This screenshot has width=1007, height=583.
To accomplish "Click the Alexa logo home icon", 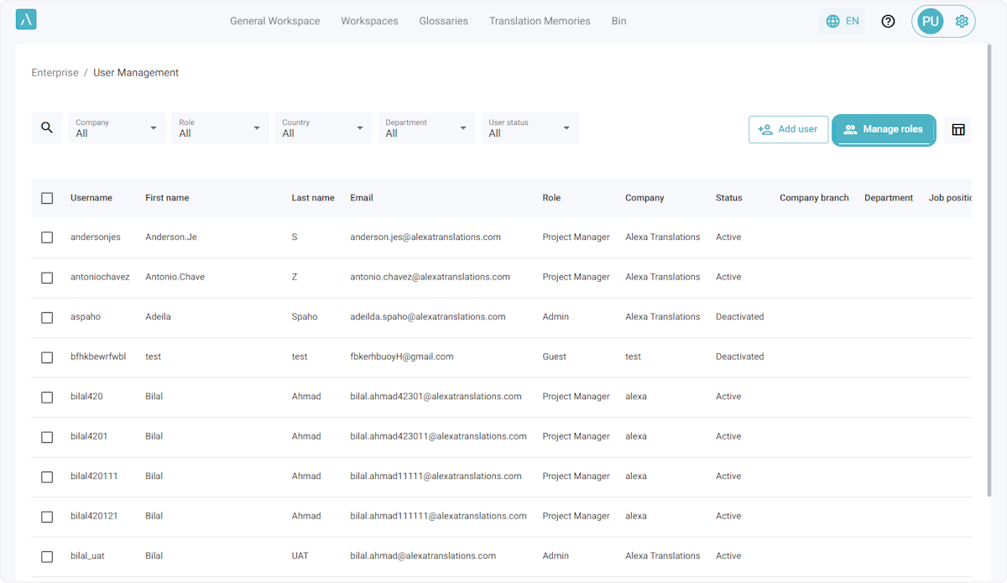I will (26, 20).
